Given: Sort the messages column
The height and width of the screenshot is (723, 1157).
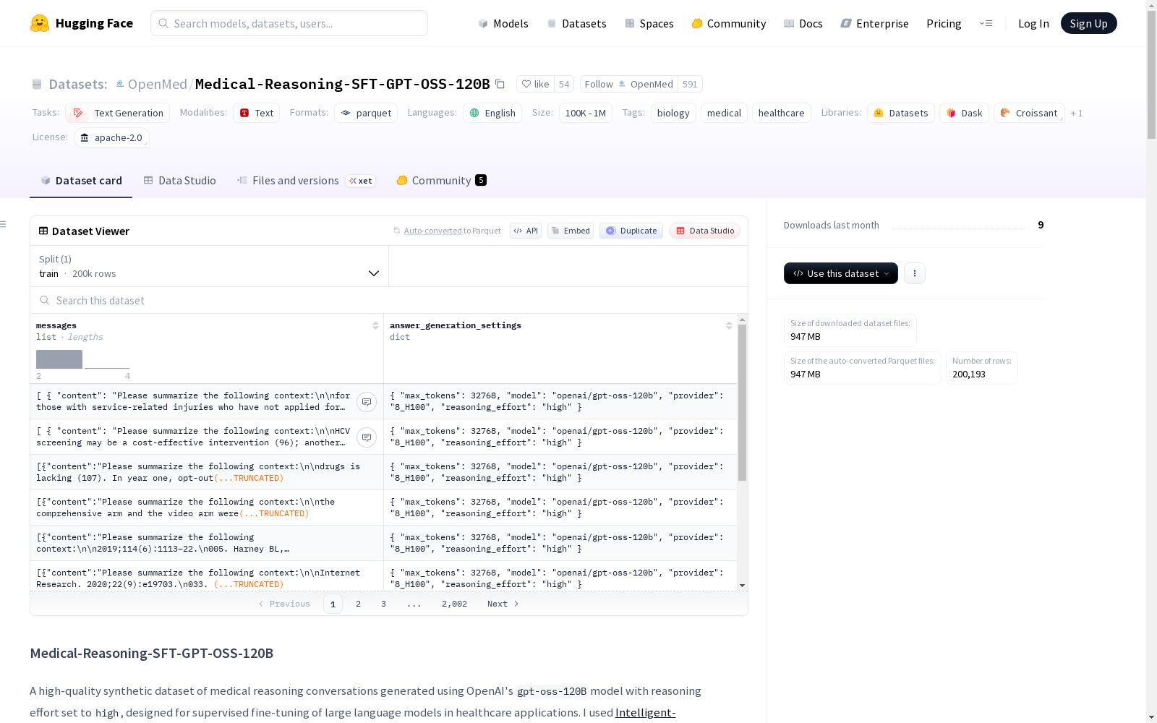Looking at the screenshot, I should coord(375,325).
